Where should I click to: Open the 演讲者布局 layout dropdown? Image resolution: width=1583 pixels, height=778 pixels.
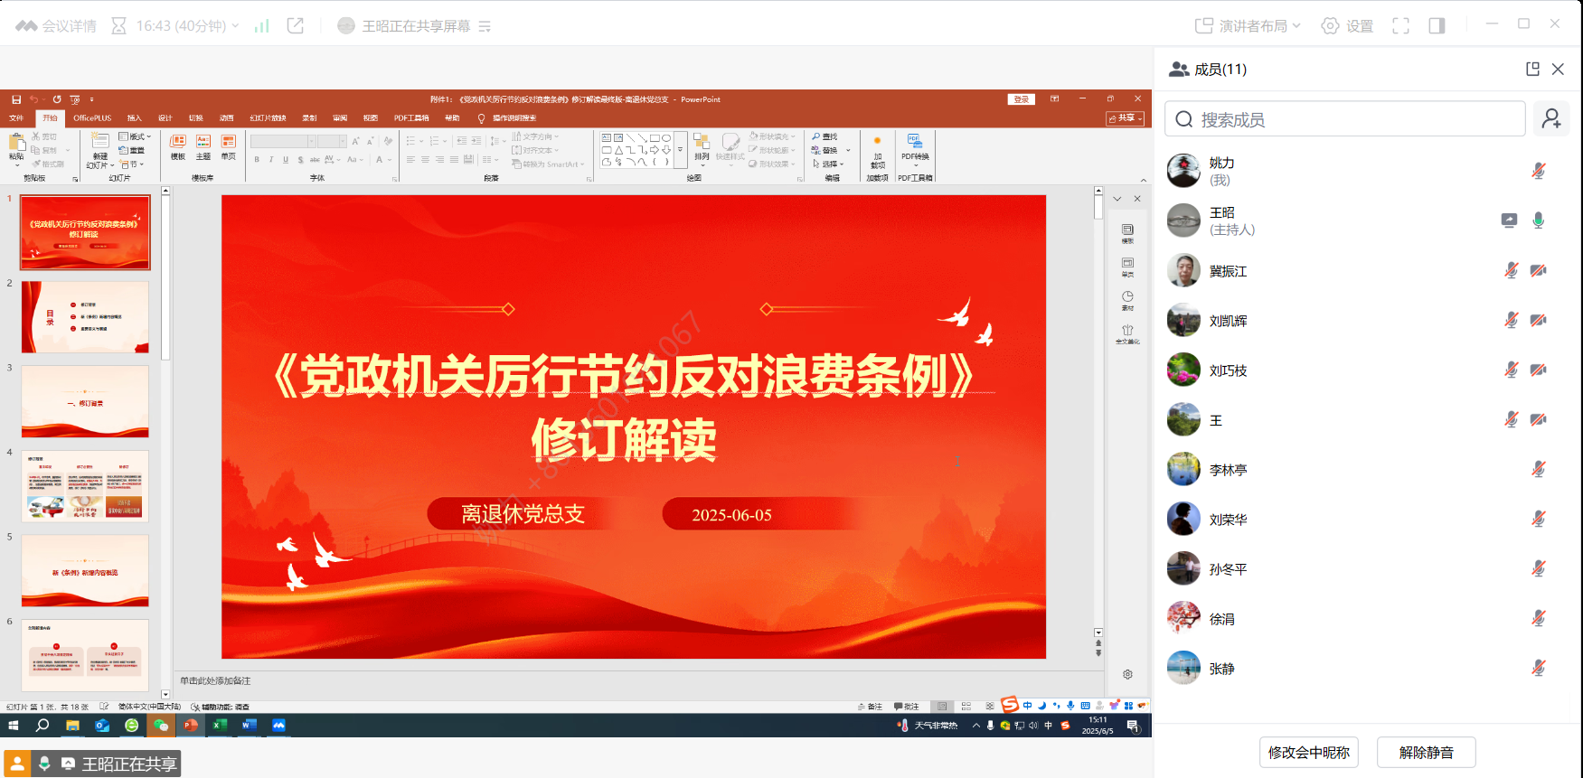pos(1248,26)
